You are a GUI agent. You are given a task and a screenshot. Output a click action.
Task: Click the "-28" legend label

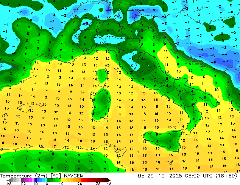(8, 183)
